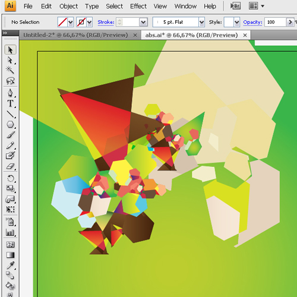Image resolution: width=297 pixels, height=297 pixels.
Task: Select the Eyedropper tool
Action: click(x=10, y=266)
